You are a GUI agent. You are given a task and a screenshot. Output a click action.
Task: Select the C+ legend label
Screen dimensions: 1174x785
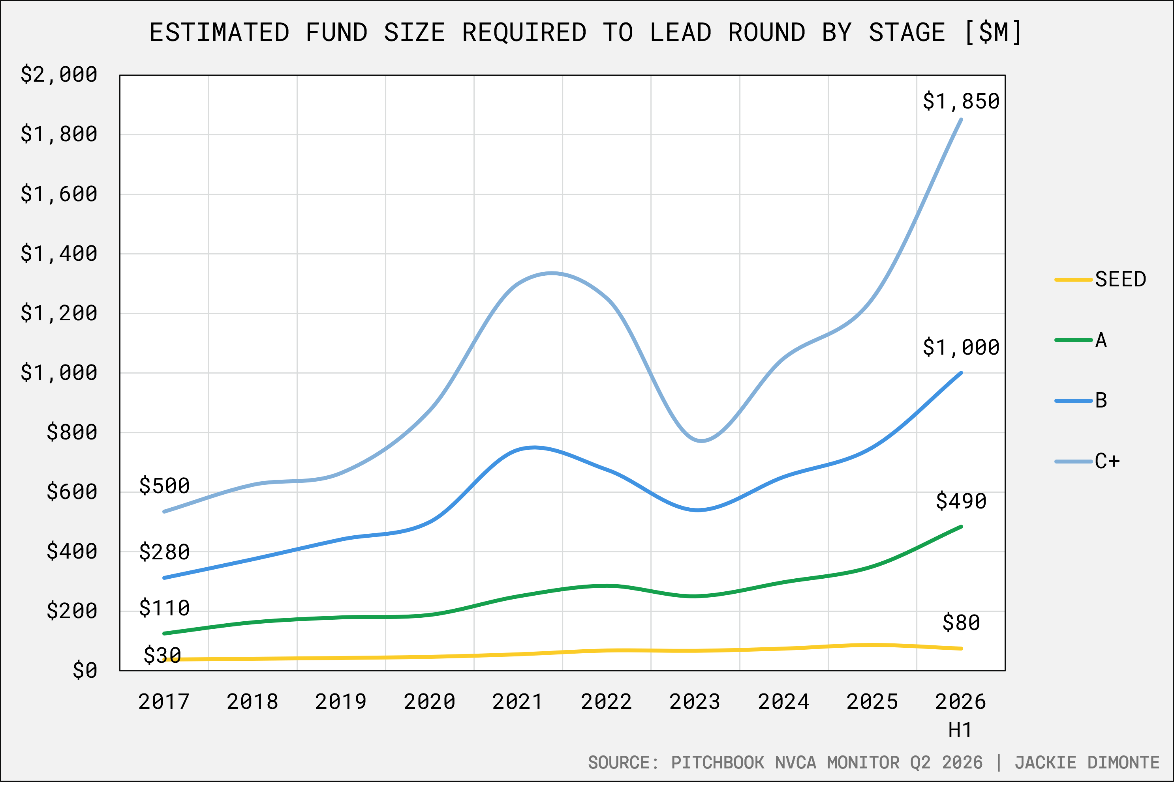(1107, 461)
